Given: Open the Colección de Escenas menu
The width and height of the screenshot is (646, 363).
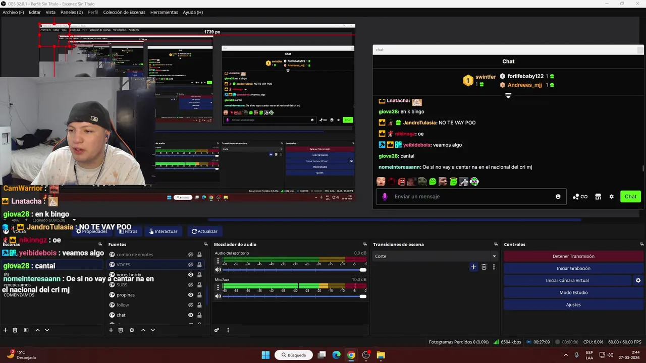Looking at the screenshot, I should (x=124, y=12).
